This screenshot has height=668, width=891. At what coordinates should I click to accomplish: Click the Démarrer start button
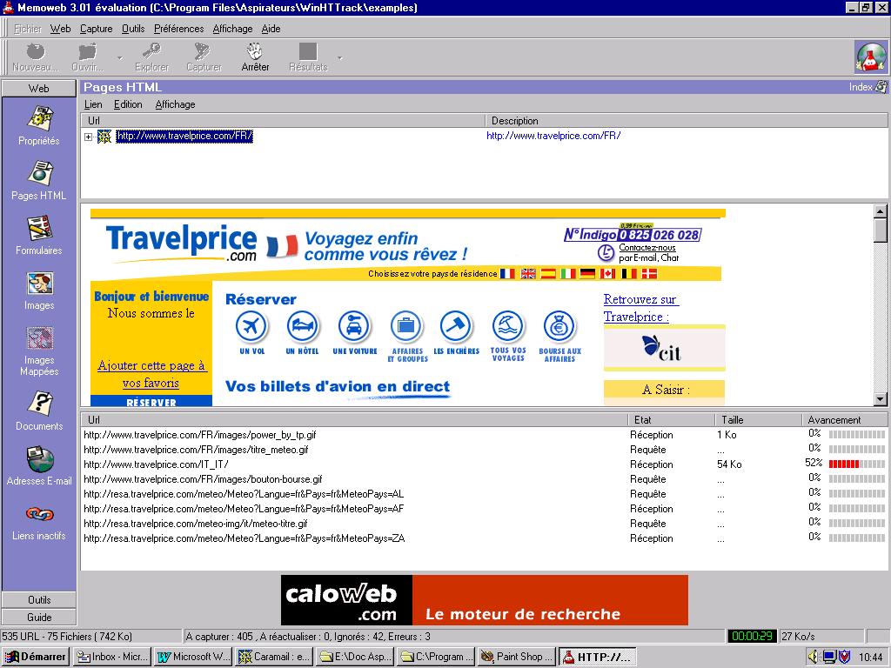[35, 657]
